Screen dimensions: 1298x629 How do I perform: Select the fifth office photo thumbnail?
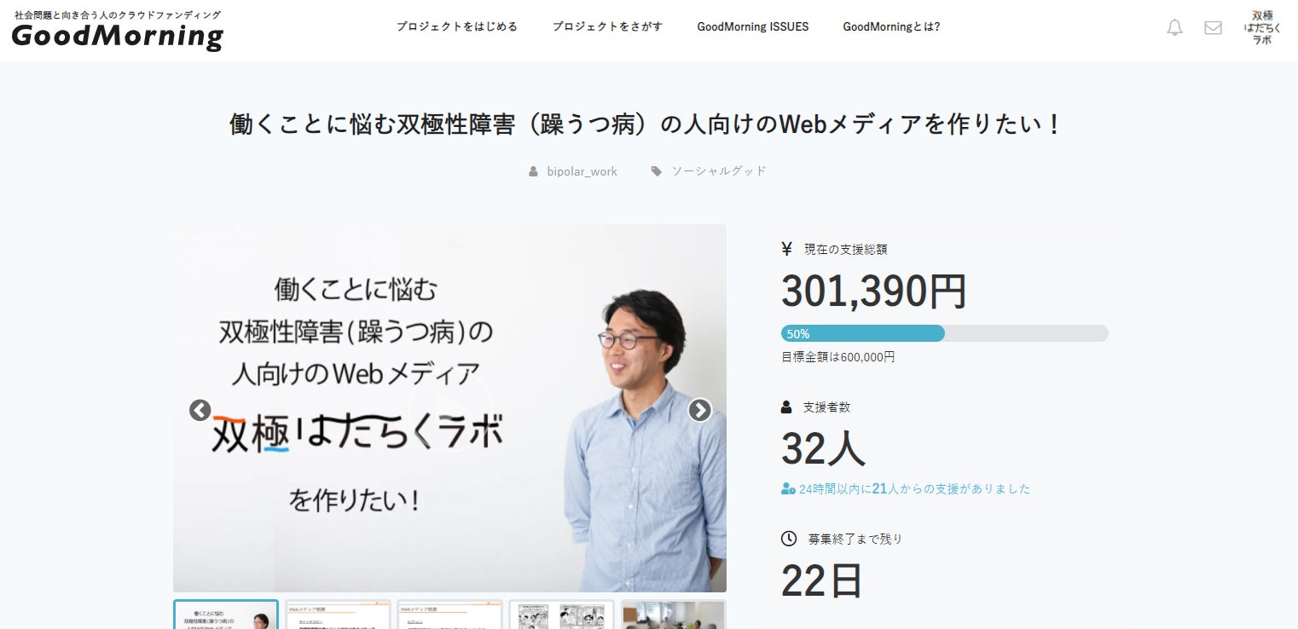(x=673, y=615)
